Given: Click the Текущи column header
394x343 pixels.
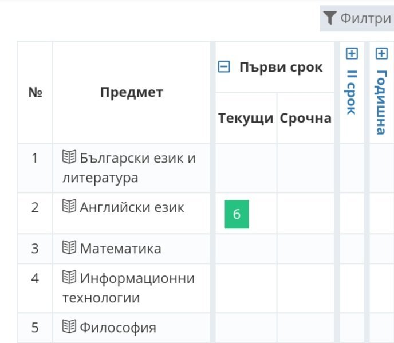Looking at the screenshot, I should coord(246,118).
